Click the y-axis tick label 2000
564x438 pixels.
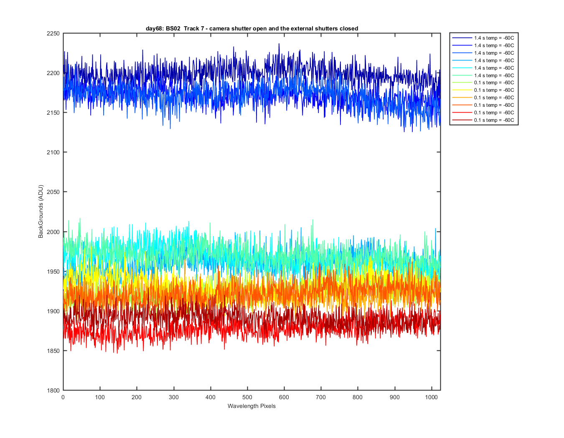(x=53, y=232)
